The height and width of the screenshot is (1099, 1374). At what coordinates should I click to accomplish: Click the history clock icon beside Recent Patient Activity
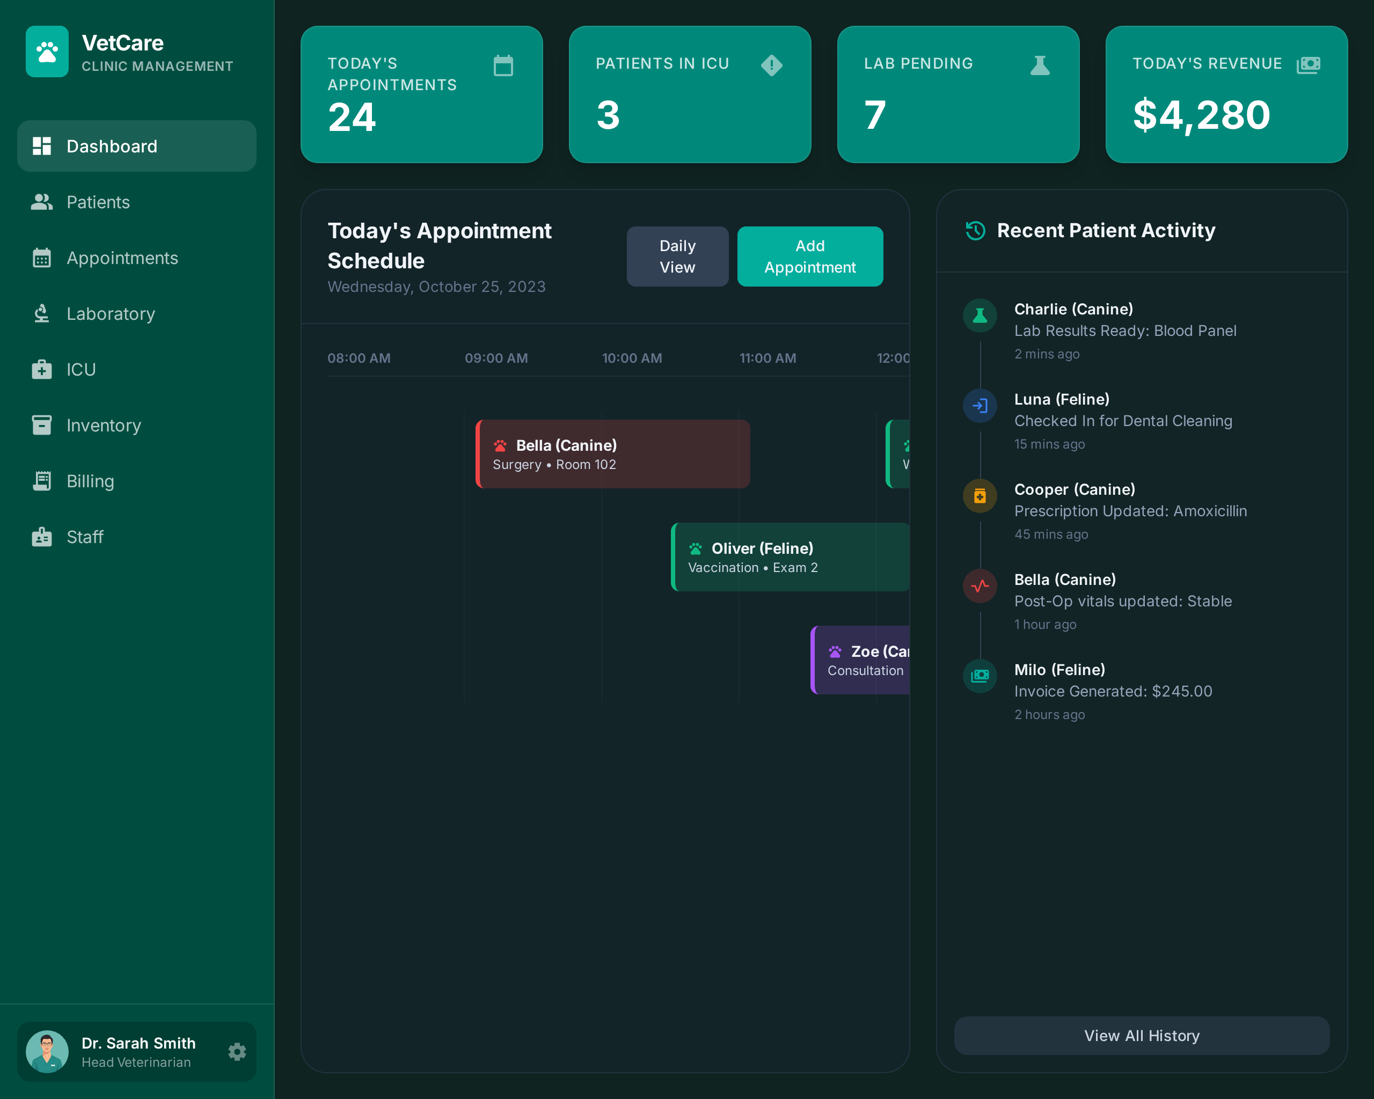coord(975,231)
